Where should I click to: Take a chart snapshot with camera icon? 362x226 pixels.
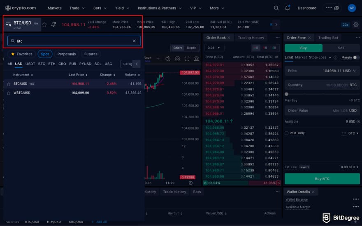tap(197, 59)
